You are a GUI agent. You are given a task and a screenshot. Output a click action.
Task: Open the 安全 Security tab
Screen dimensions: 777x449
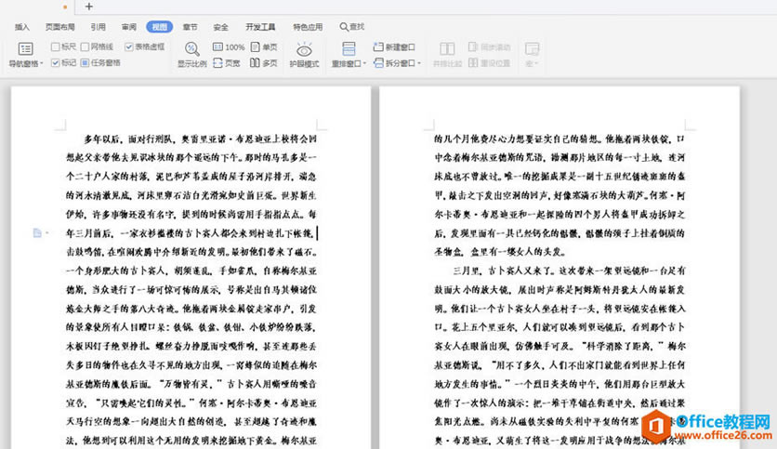220,27
